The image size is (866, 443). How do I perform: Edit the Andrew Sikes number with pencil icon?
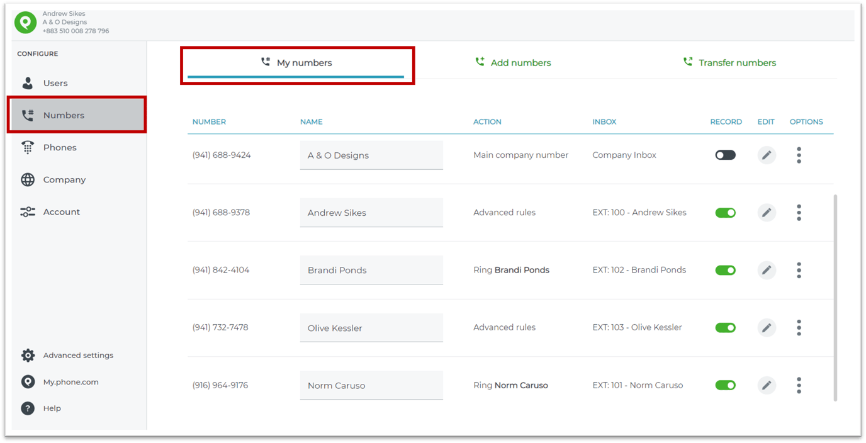[766, 213]
